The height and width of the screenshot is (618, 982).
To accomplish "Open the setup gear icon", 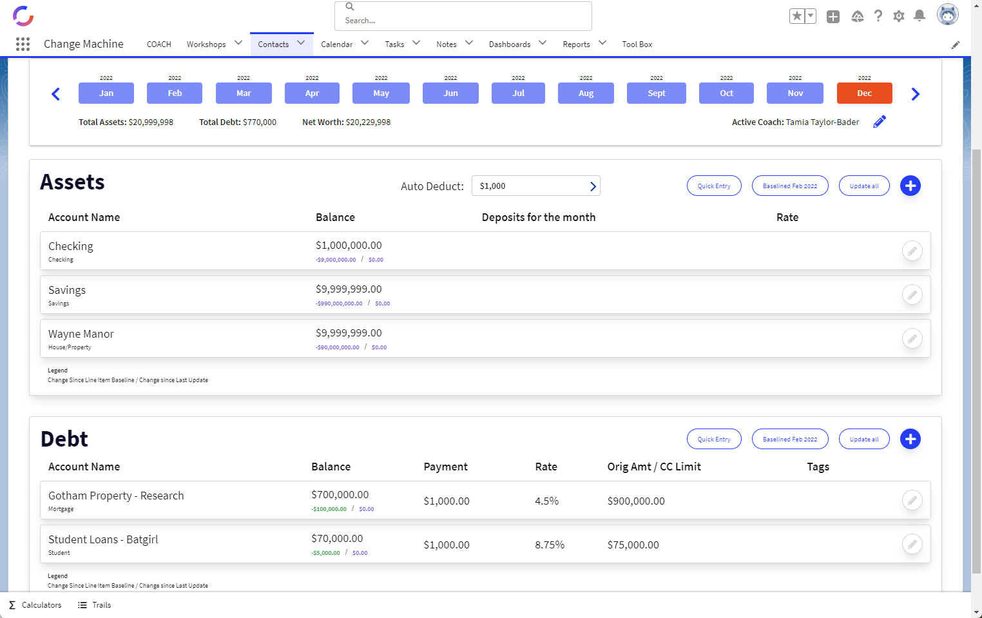I will 899,16.
